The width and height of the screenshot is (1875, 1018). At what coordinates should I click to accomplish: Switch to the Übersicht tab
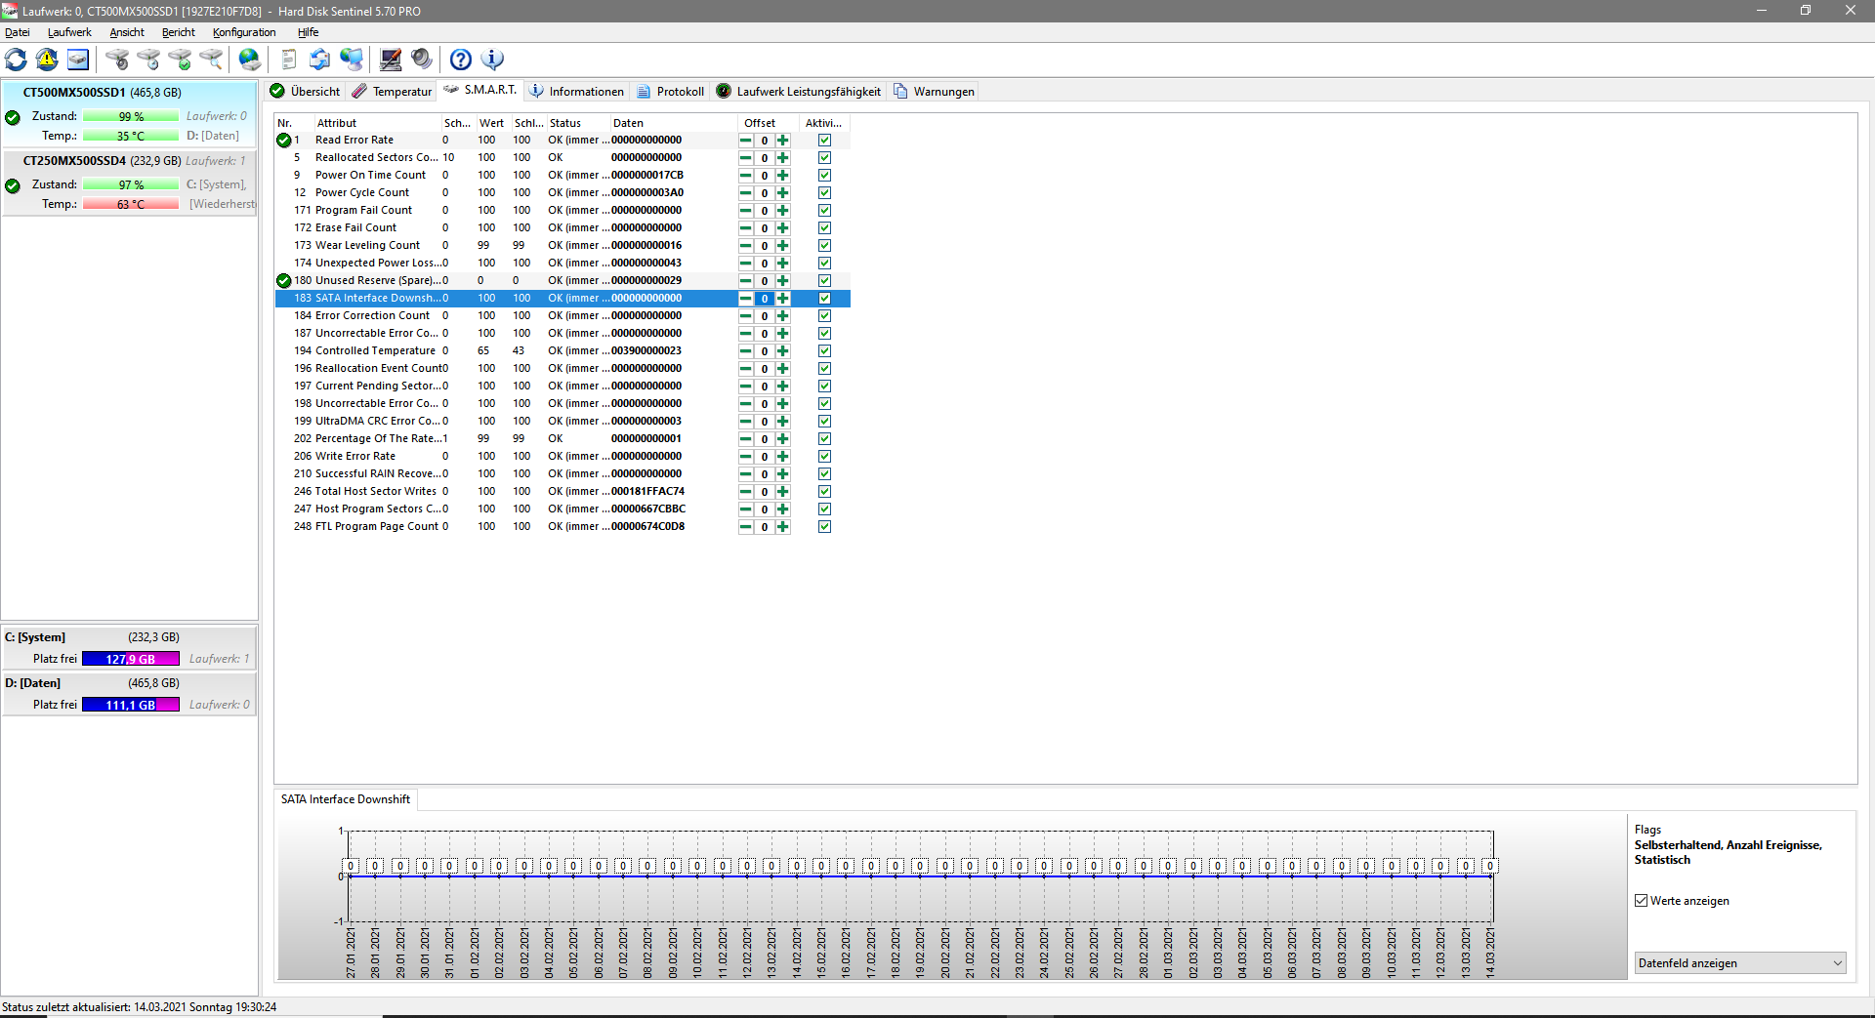(x=305, y=92)
